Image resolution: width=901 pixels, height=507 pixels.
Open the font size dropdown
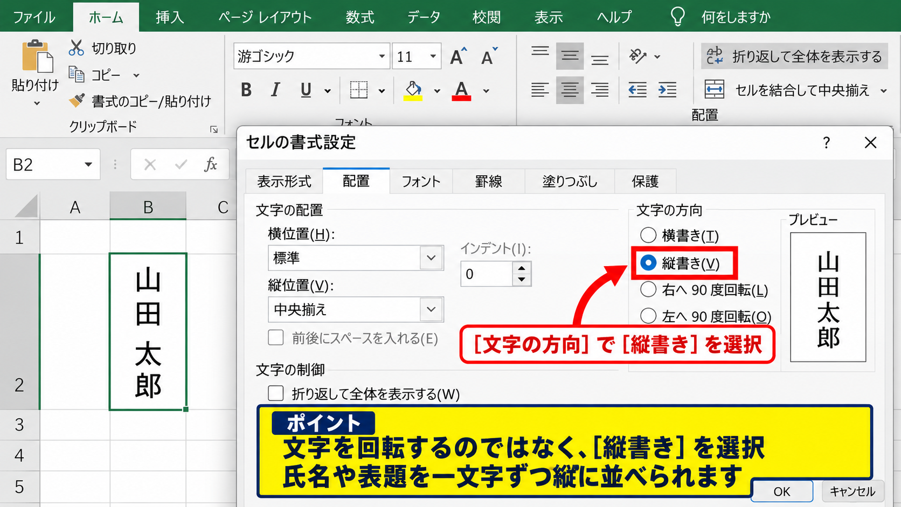(433, 56)
